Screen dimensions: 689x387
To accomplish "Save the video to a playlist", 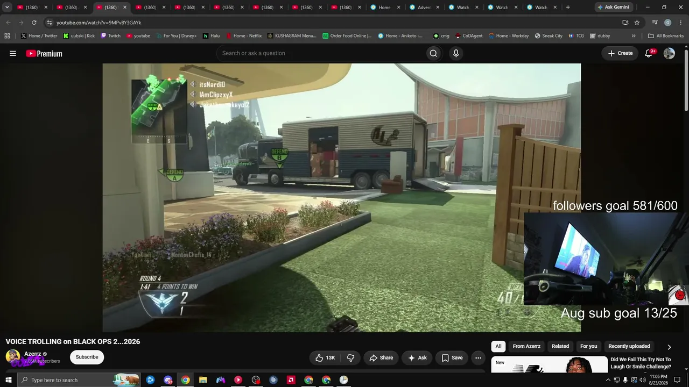I will (x=452, y=357).
